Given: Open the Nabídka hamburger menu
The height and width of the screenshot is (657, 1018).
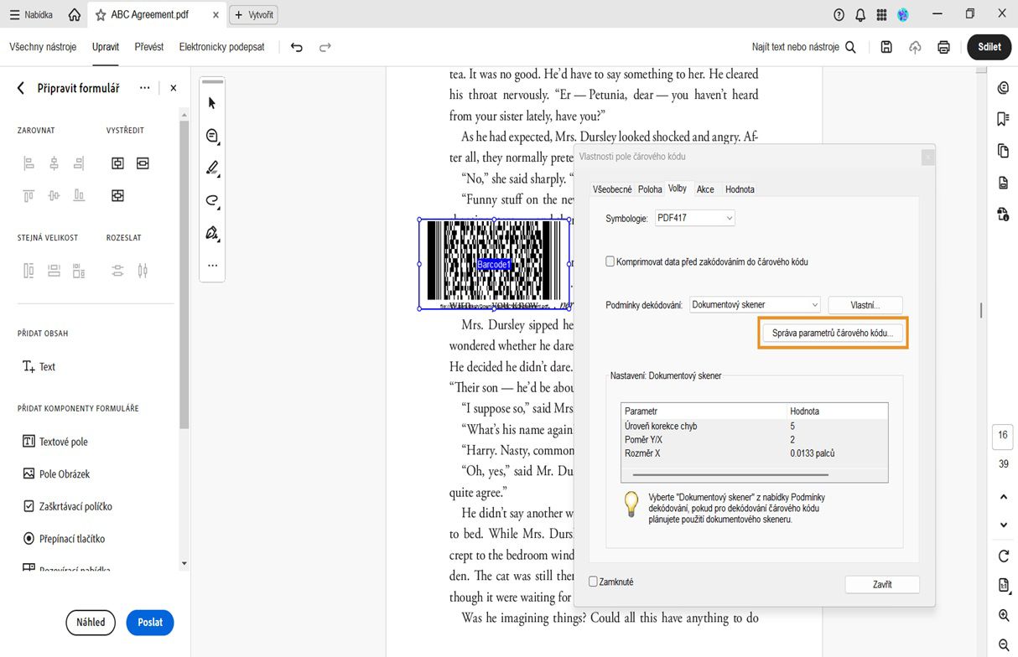Looking at the screenshot, I should pos(30,15).
